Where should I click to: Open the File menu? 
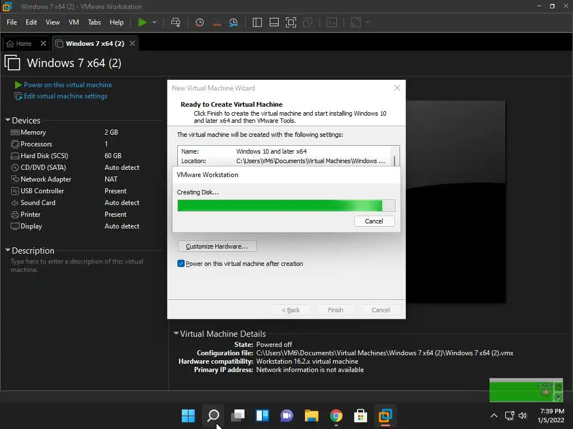coord(12,22)
